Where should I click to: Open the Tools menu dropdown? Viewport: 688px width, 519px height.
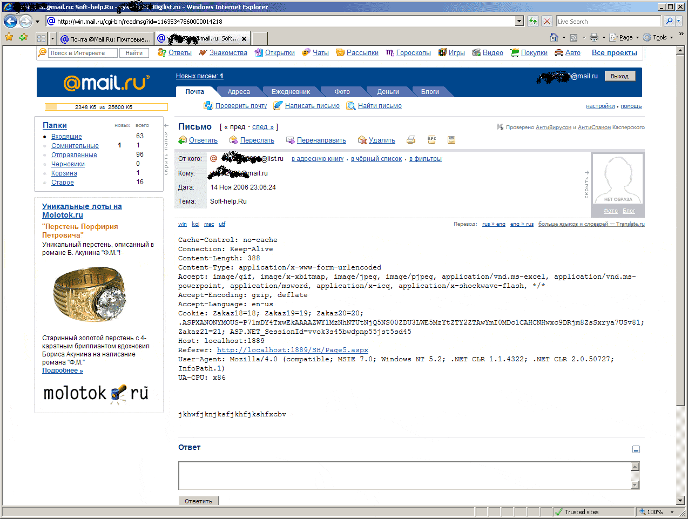click(658, 37)
